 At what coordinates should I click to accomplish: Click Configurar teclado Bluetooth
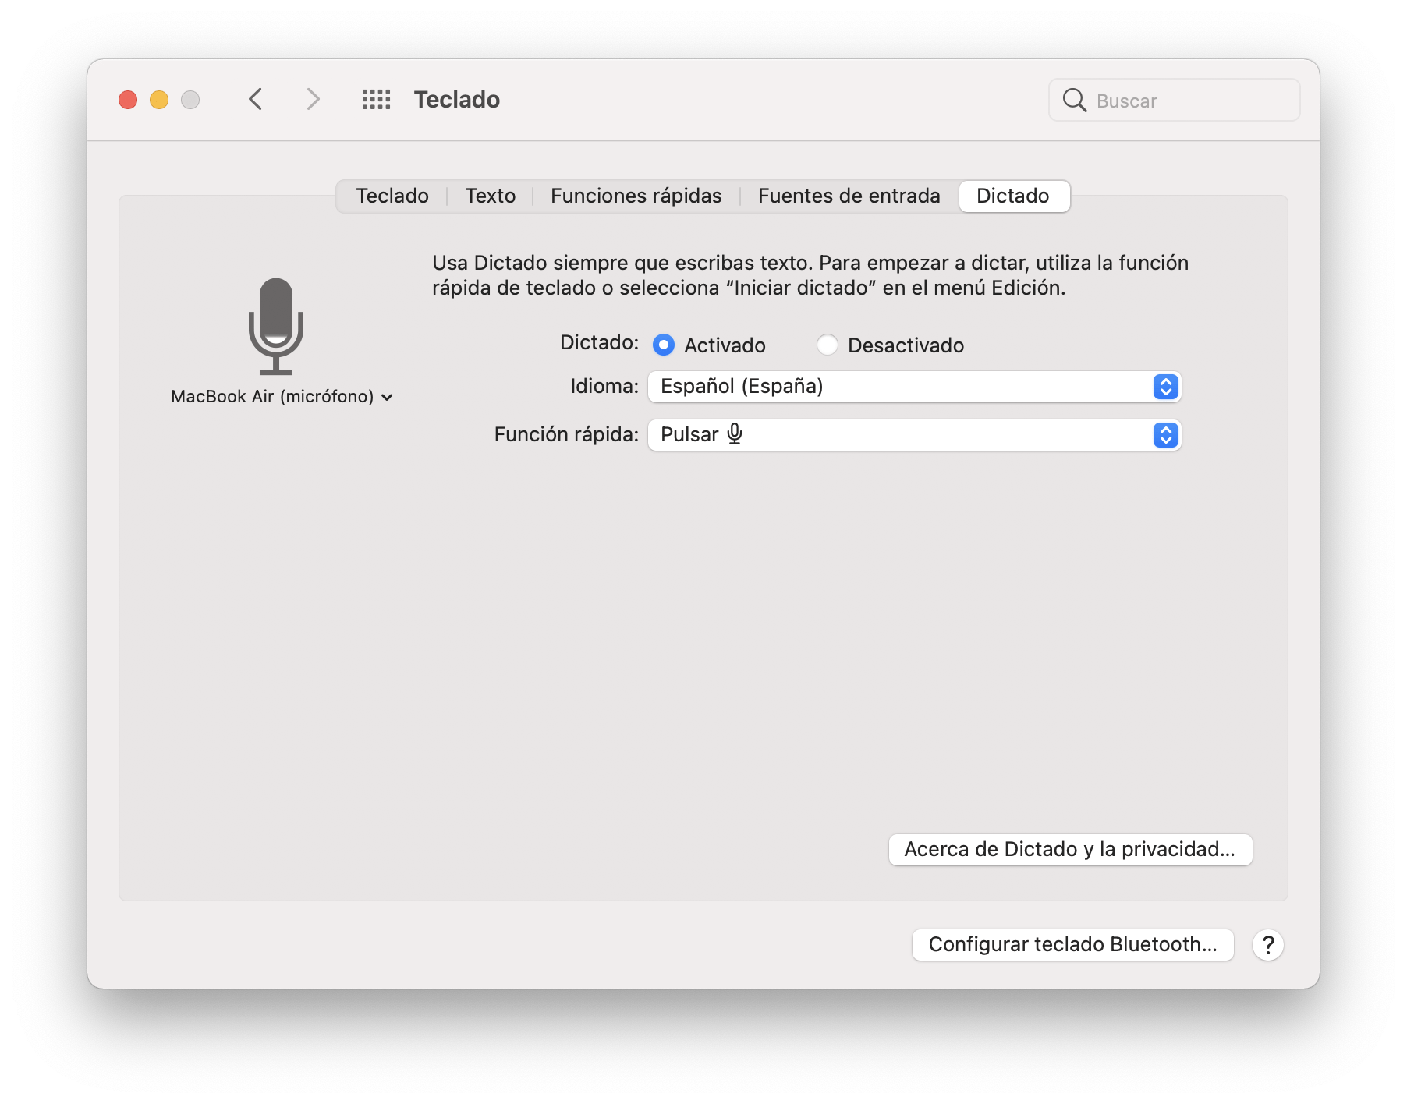coord(1072,944)
